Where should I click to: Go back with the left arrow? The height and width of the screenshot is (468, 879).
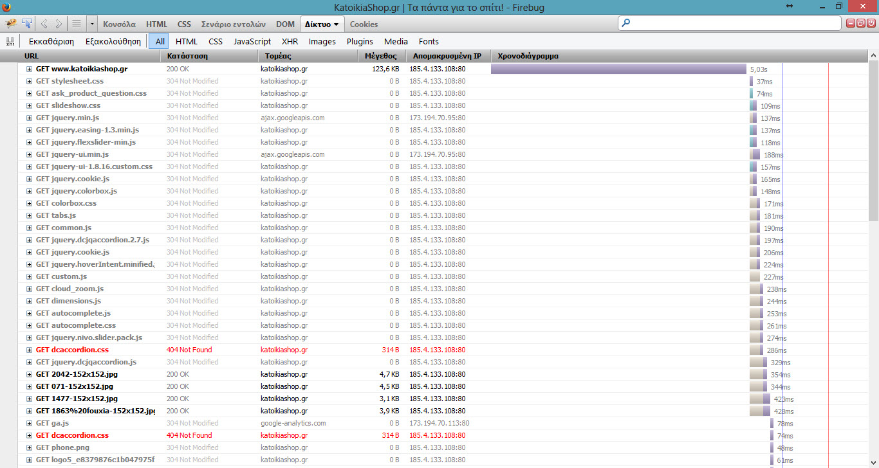click(x=44, y=24)
